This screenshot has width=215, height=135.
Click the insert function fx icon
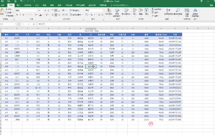click(x=34, y=24)
